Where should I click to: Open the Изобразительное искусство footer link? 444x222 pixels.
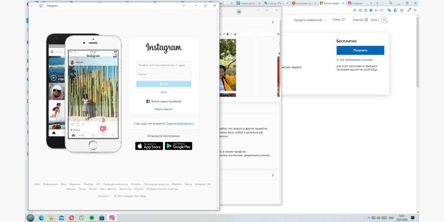pyautogui.click(x=162, y=189)
